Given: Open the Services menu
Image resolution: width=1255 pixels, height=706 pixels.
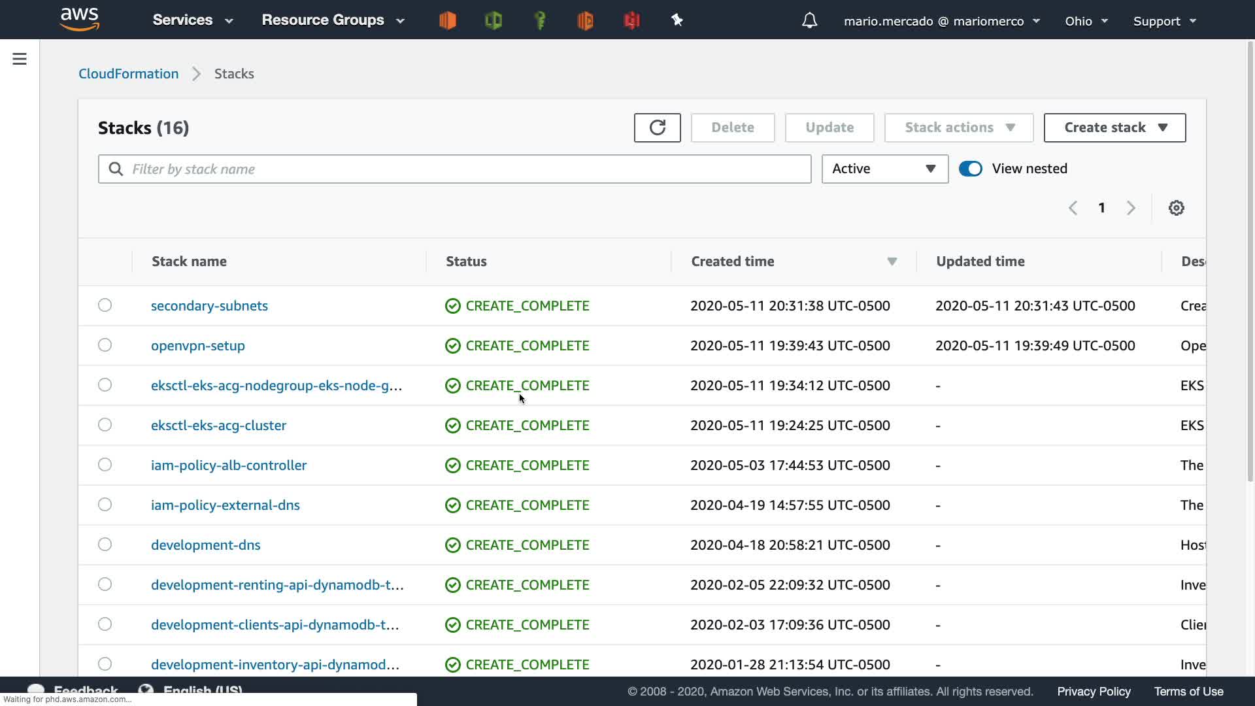Looking at the screenshot, I should [x=192, y=20].
